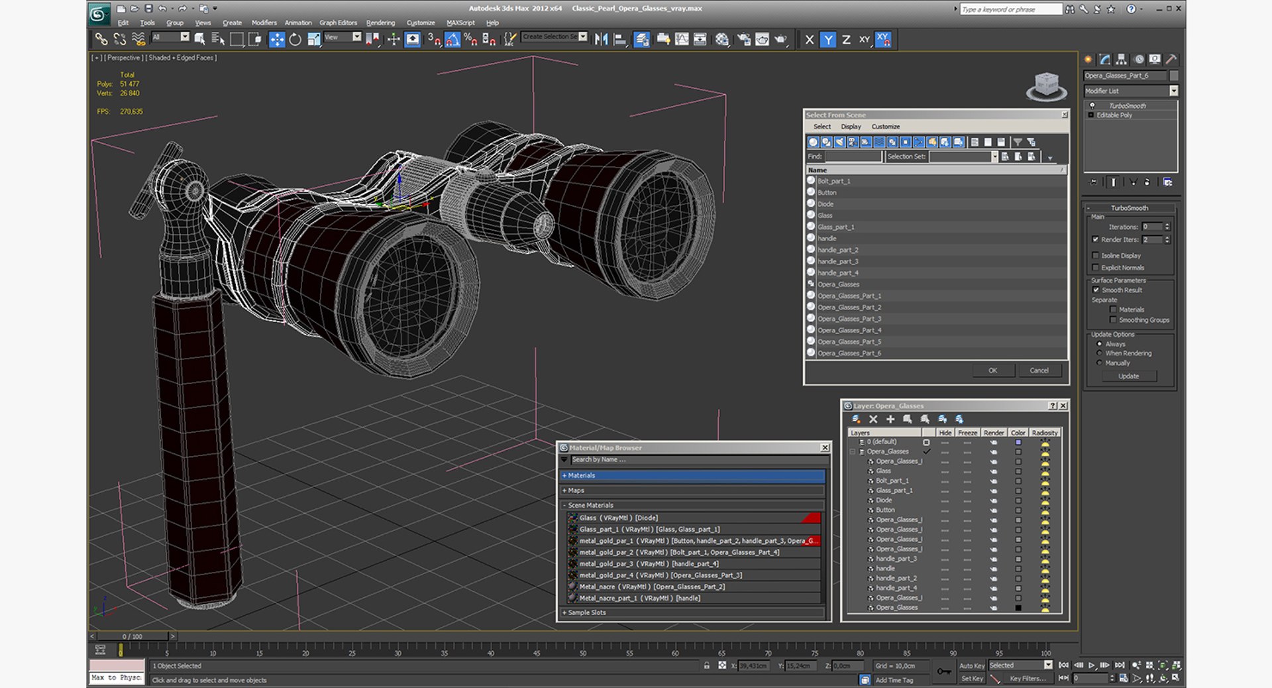Image resolution: width=1272 pixels, height=688 pixels.
Task: Open the Rendering menu
Action: pyautogui.click(x=380, y=23)
